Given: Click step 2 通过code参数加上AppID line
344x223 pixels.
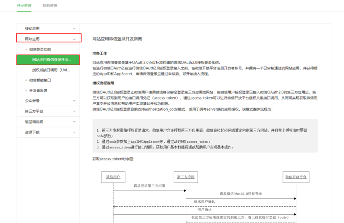Looking at the screenshot, I should (153, 142).
